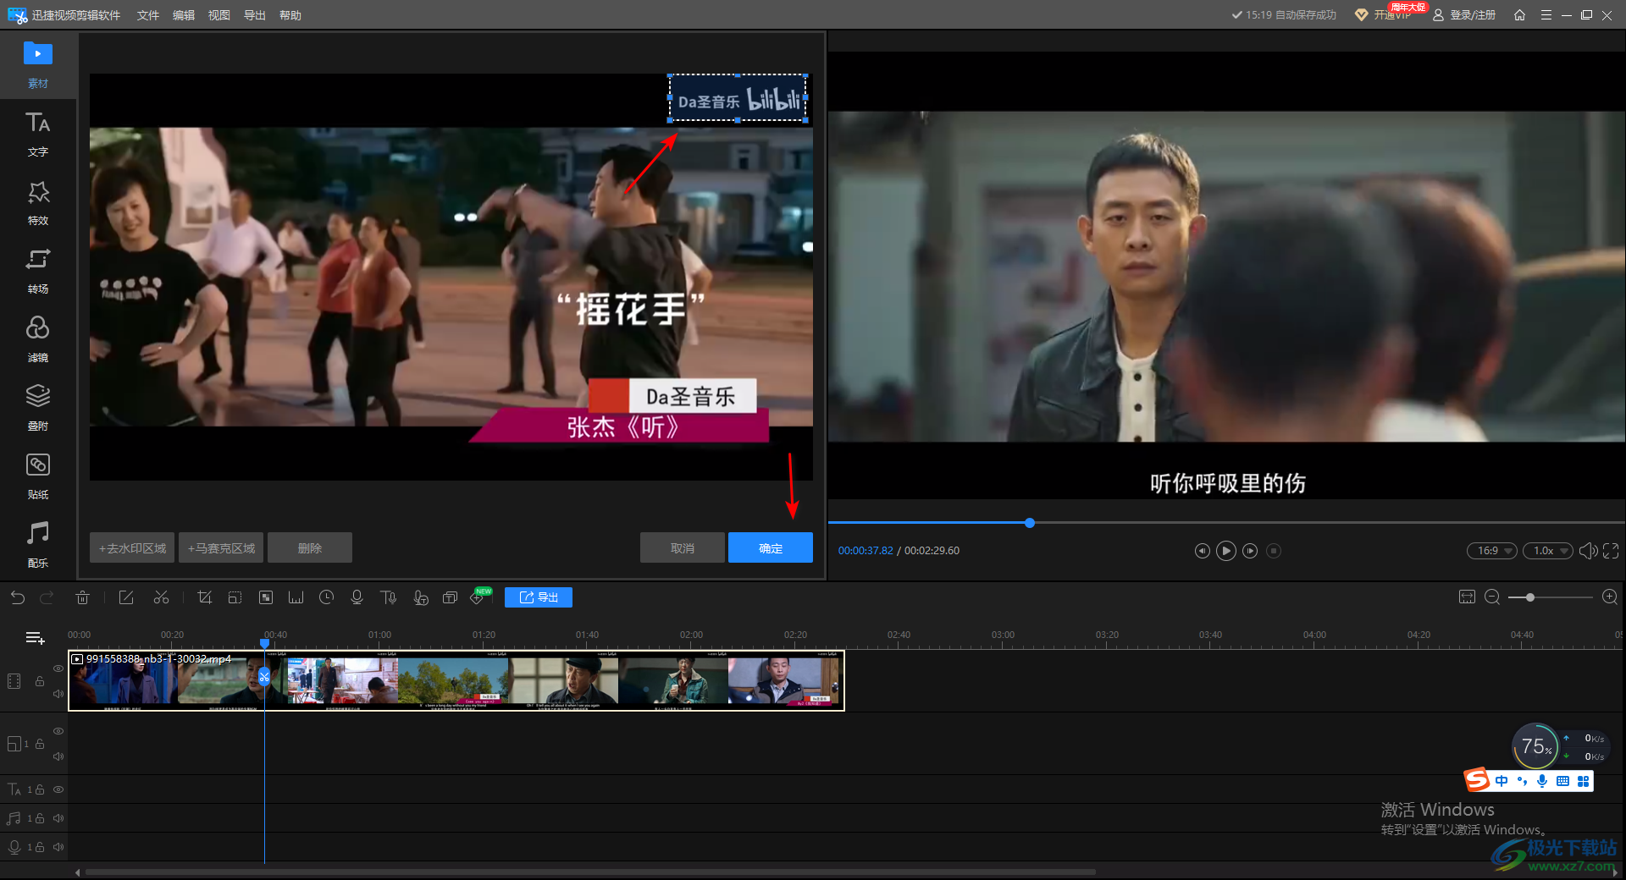Click the 取消 cancel button
This screenshot has height=880, width=1626.
point(683,547)
